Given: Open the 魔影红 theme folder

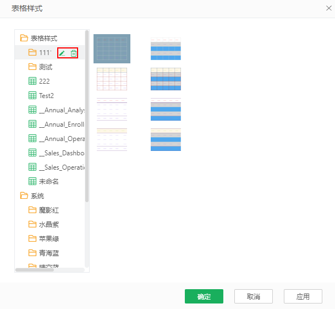Looking at the screenshot, I should (49, 210).
